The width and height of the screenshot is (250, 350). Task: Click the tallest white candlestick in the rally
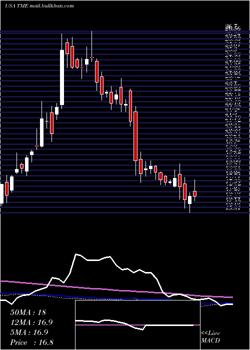(x=62, y=77)
